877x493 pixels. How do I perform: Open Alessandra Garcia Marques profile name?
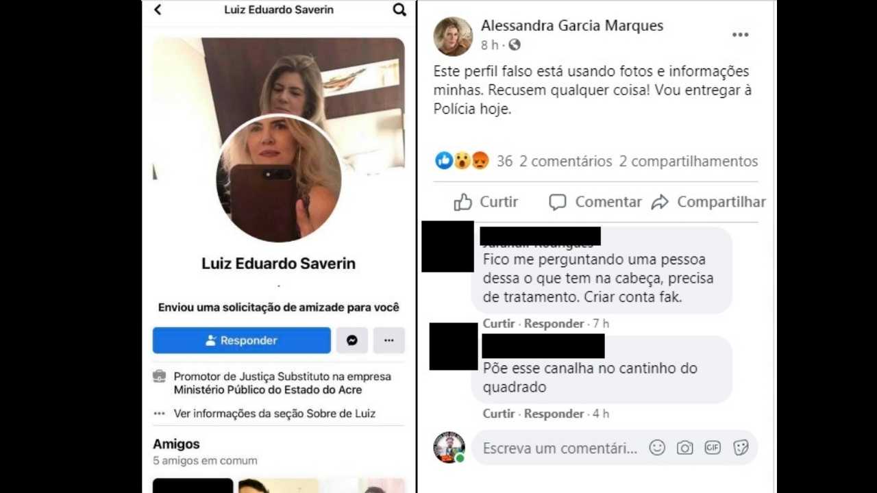572,26
